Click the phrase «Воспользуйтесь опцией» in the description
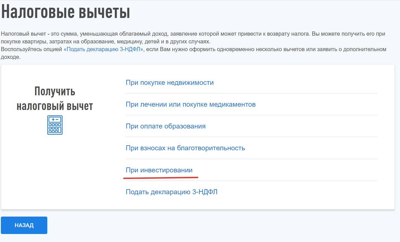This screenshot has height=242, width=400. click(32, 49)
